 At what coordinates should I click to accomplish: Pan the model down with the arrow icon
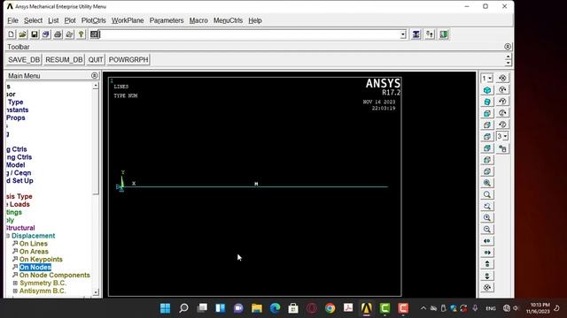(x=487, y=276)
